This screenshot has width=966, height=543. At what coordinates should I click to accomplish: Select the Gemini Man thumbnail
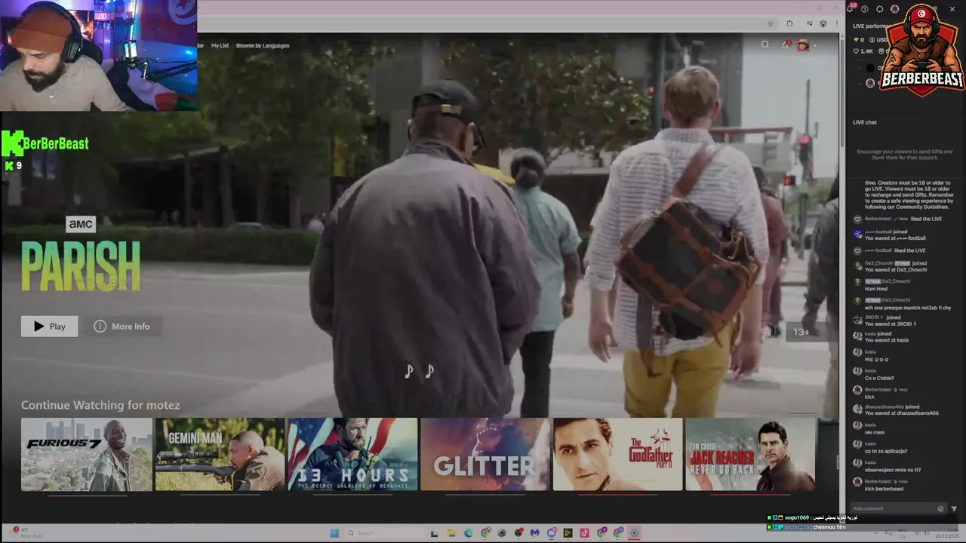(x=220, y=454)
